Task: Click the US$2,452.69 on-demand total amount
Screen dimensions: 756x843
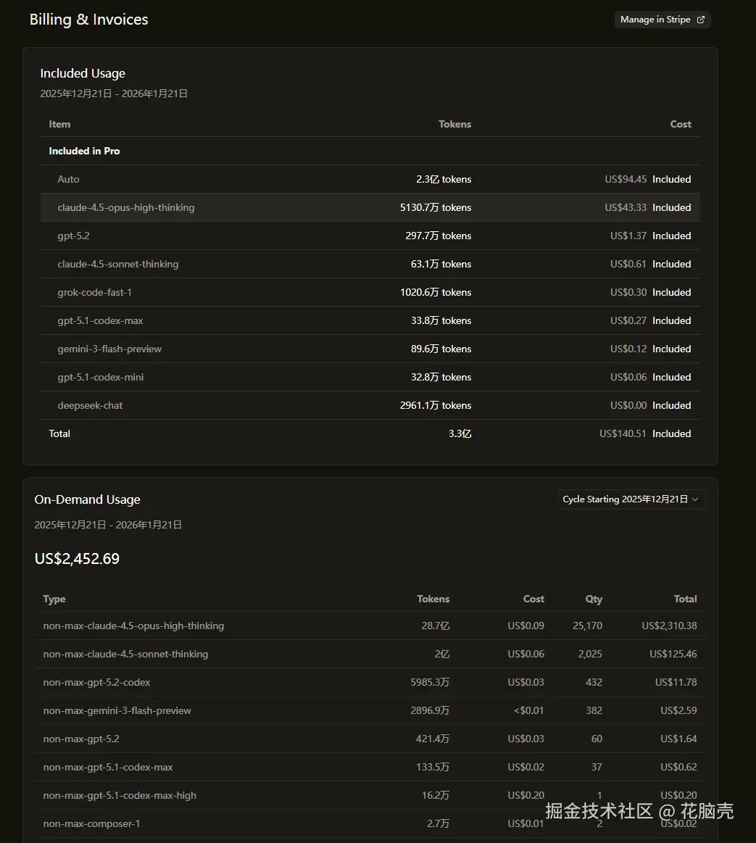Action: (x=77, y=559)
